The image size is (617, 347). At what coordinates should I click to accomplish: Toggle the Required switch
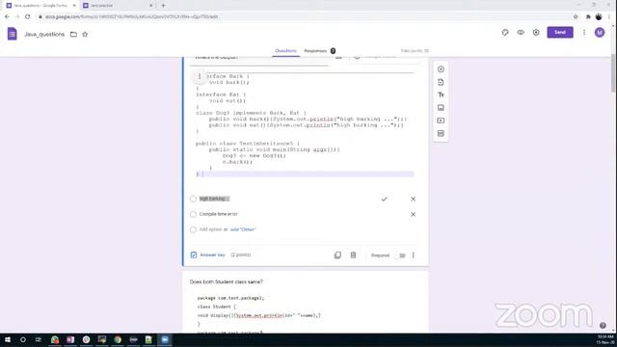[401, 255]
